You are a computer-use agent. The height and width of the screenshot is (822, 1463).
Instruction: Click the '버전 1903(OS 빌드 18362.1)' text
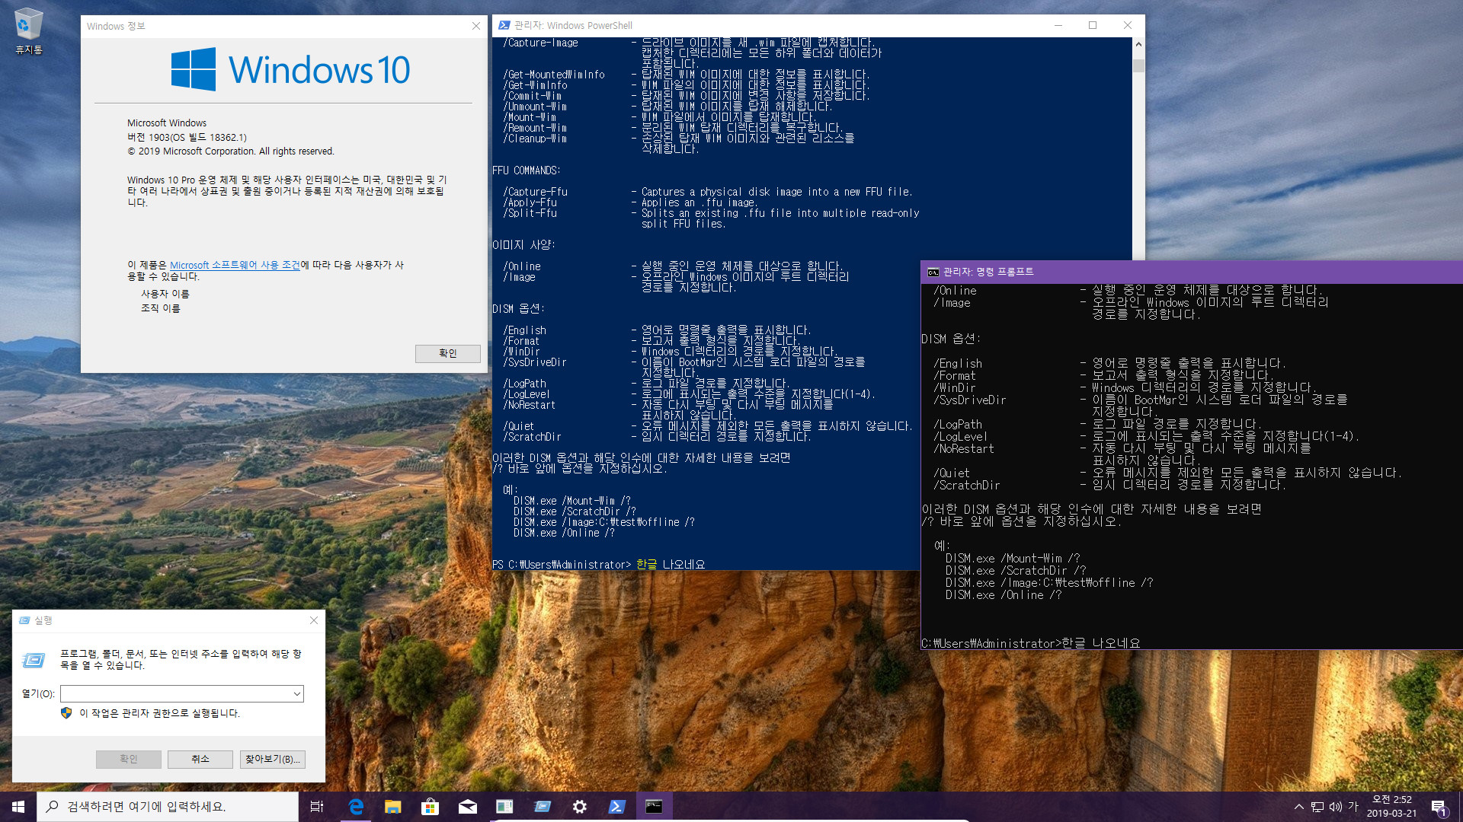(x=187, y=137)
